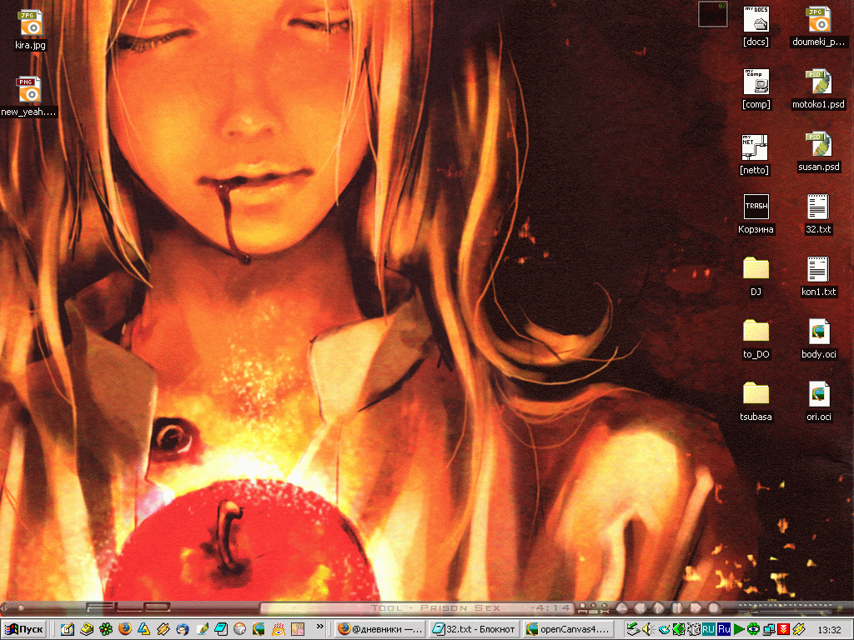Select the kira.jpg desktop file
This screenshot has width=854, height=640.
(29, 30)
